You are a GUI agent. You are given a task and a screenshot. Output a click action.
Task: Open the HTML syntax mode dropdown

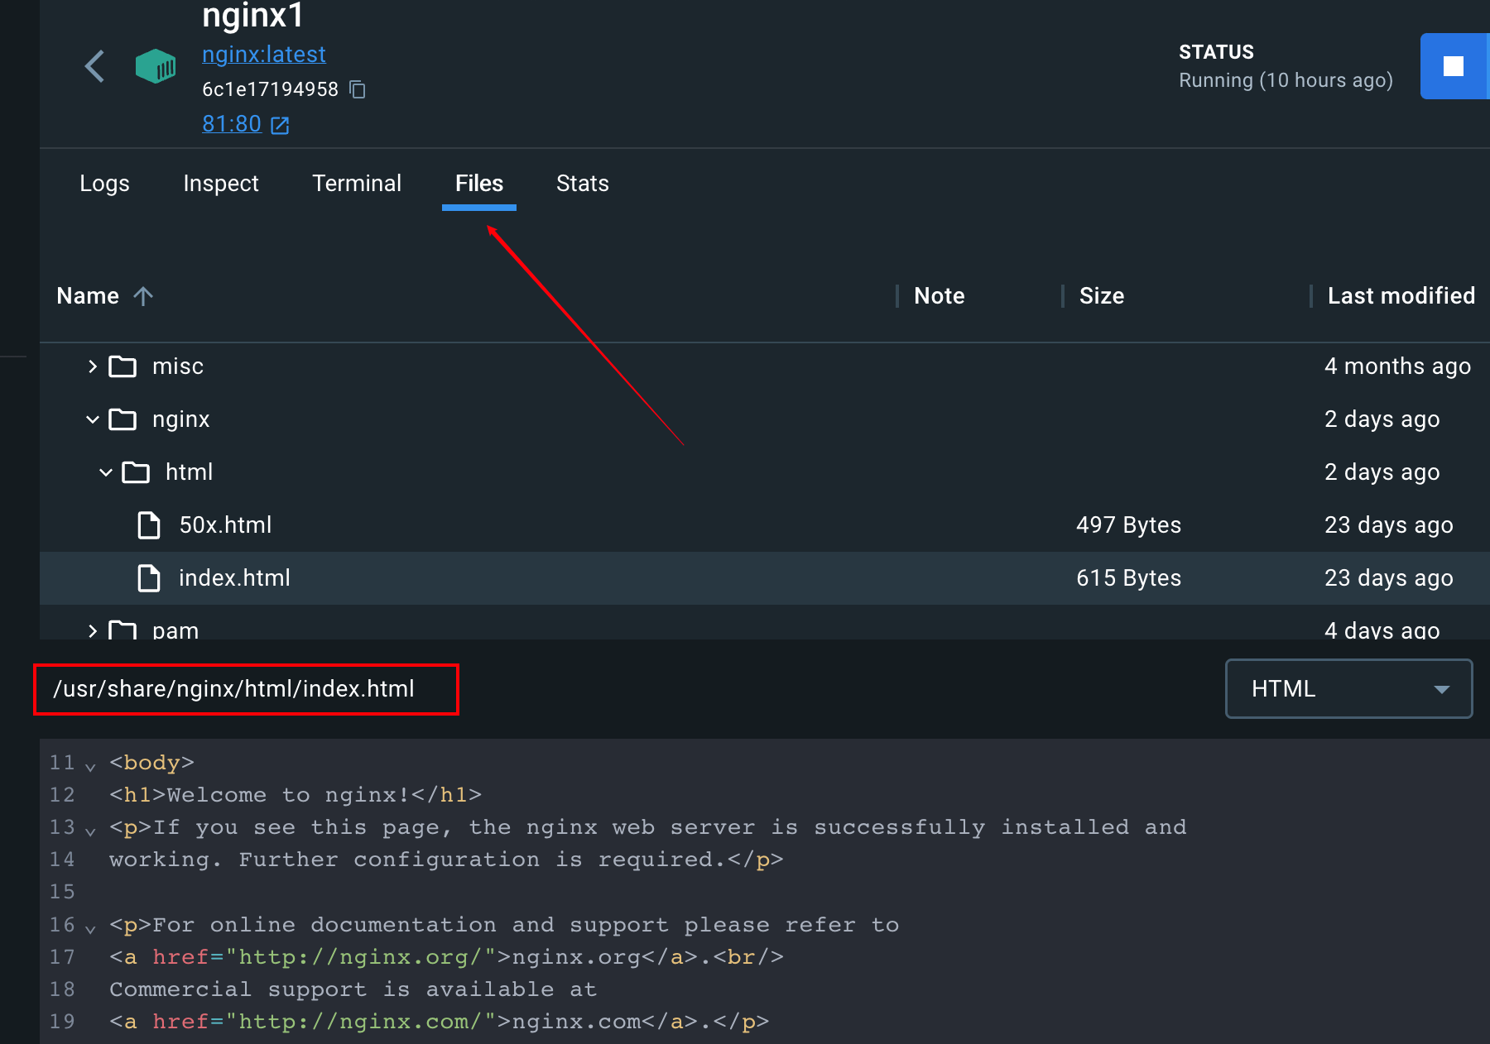[1348, 688]
